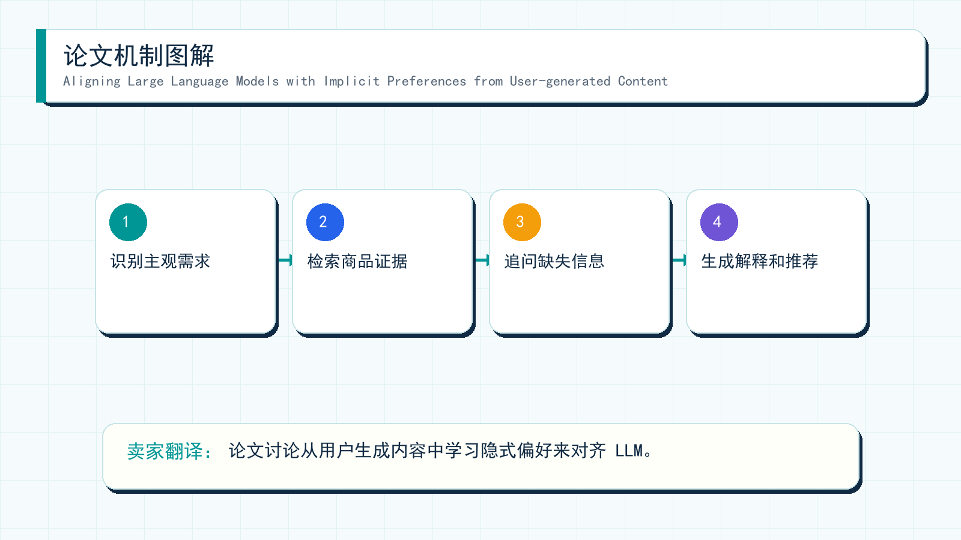Select step text 检索商品证据

coord(357,261)
